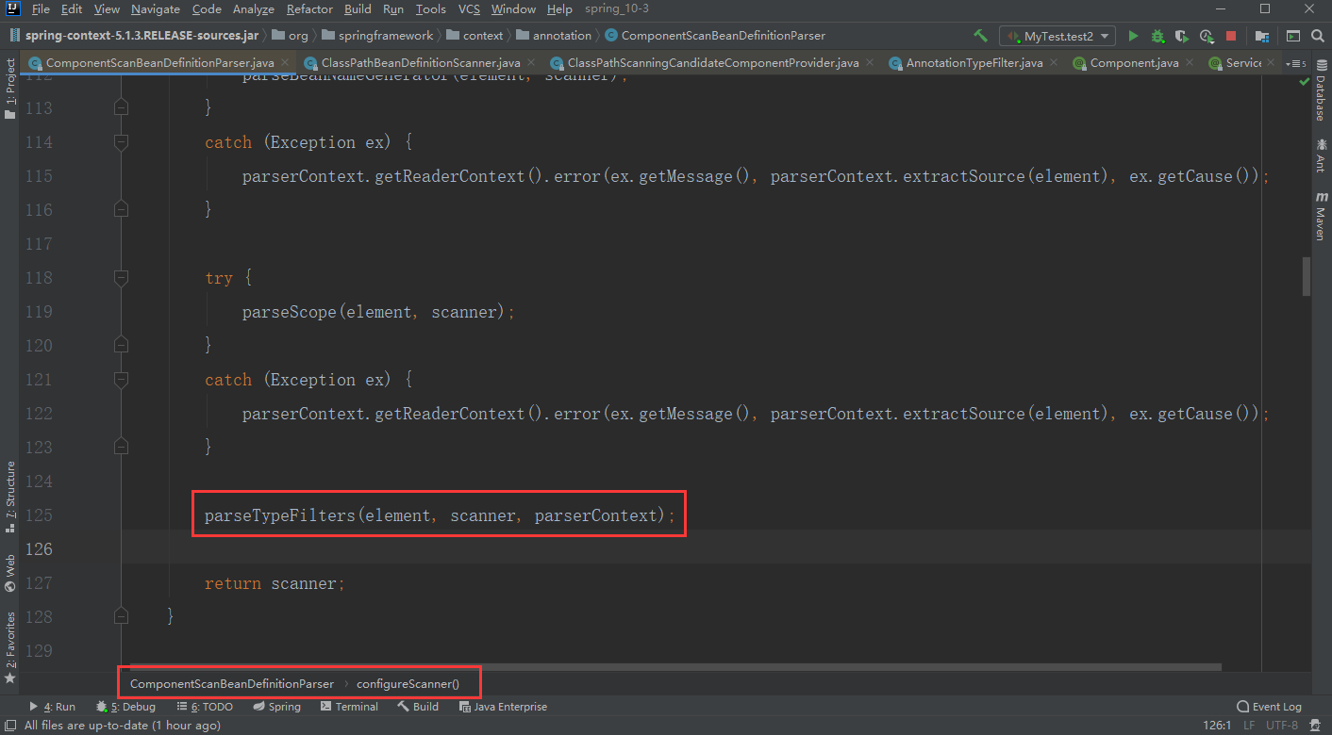Viewport: 1332px width, 735px height.
Task: Open the Debug tool window
Action: [x=126, y=707]
